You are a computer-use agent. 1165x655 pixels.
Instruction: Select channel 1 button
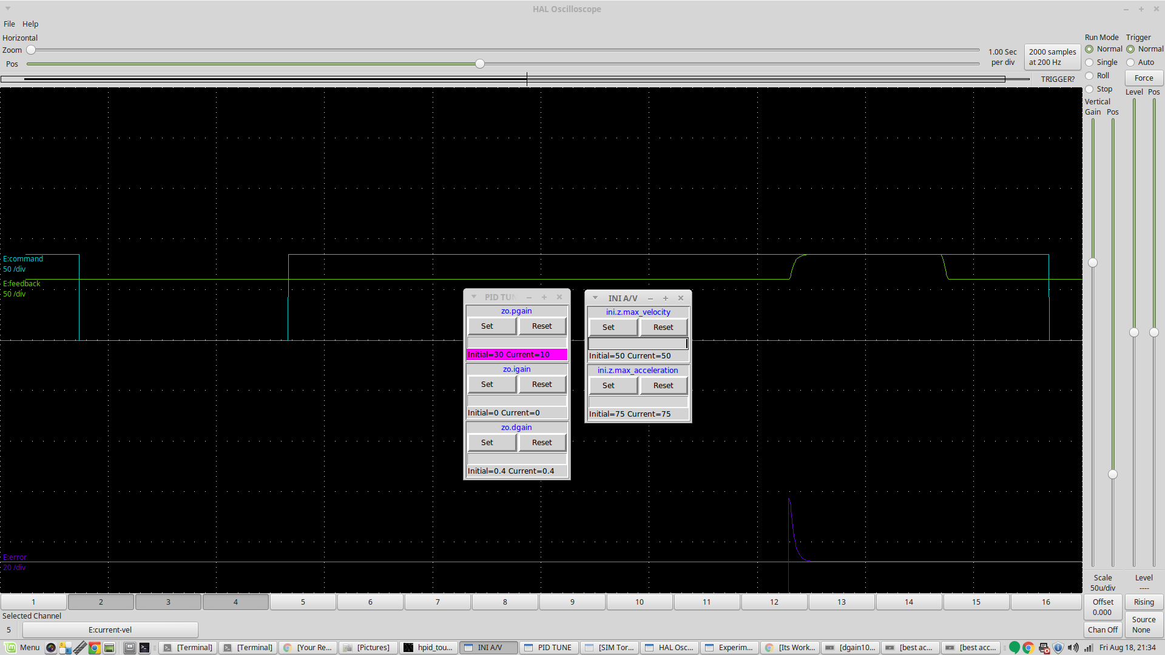[x=33, y=602]
